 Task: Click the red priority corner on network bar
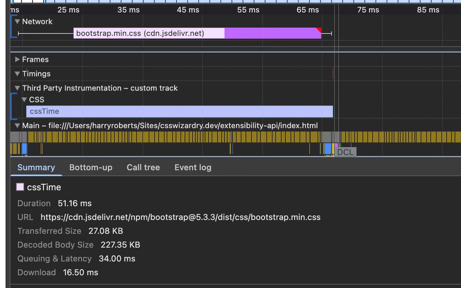319,29
